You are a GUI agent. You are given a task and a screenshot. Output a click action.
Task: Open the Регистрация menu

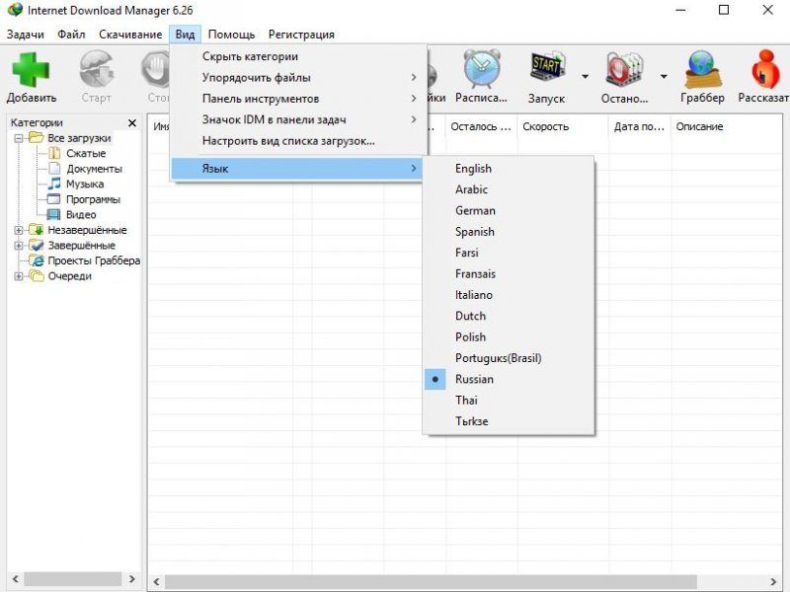click(301, 35)
